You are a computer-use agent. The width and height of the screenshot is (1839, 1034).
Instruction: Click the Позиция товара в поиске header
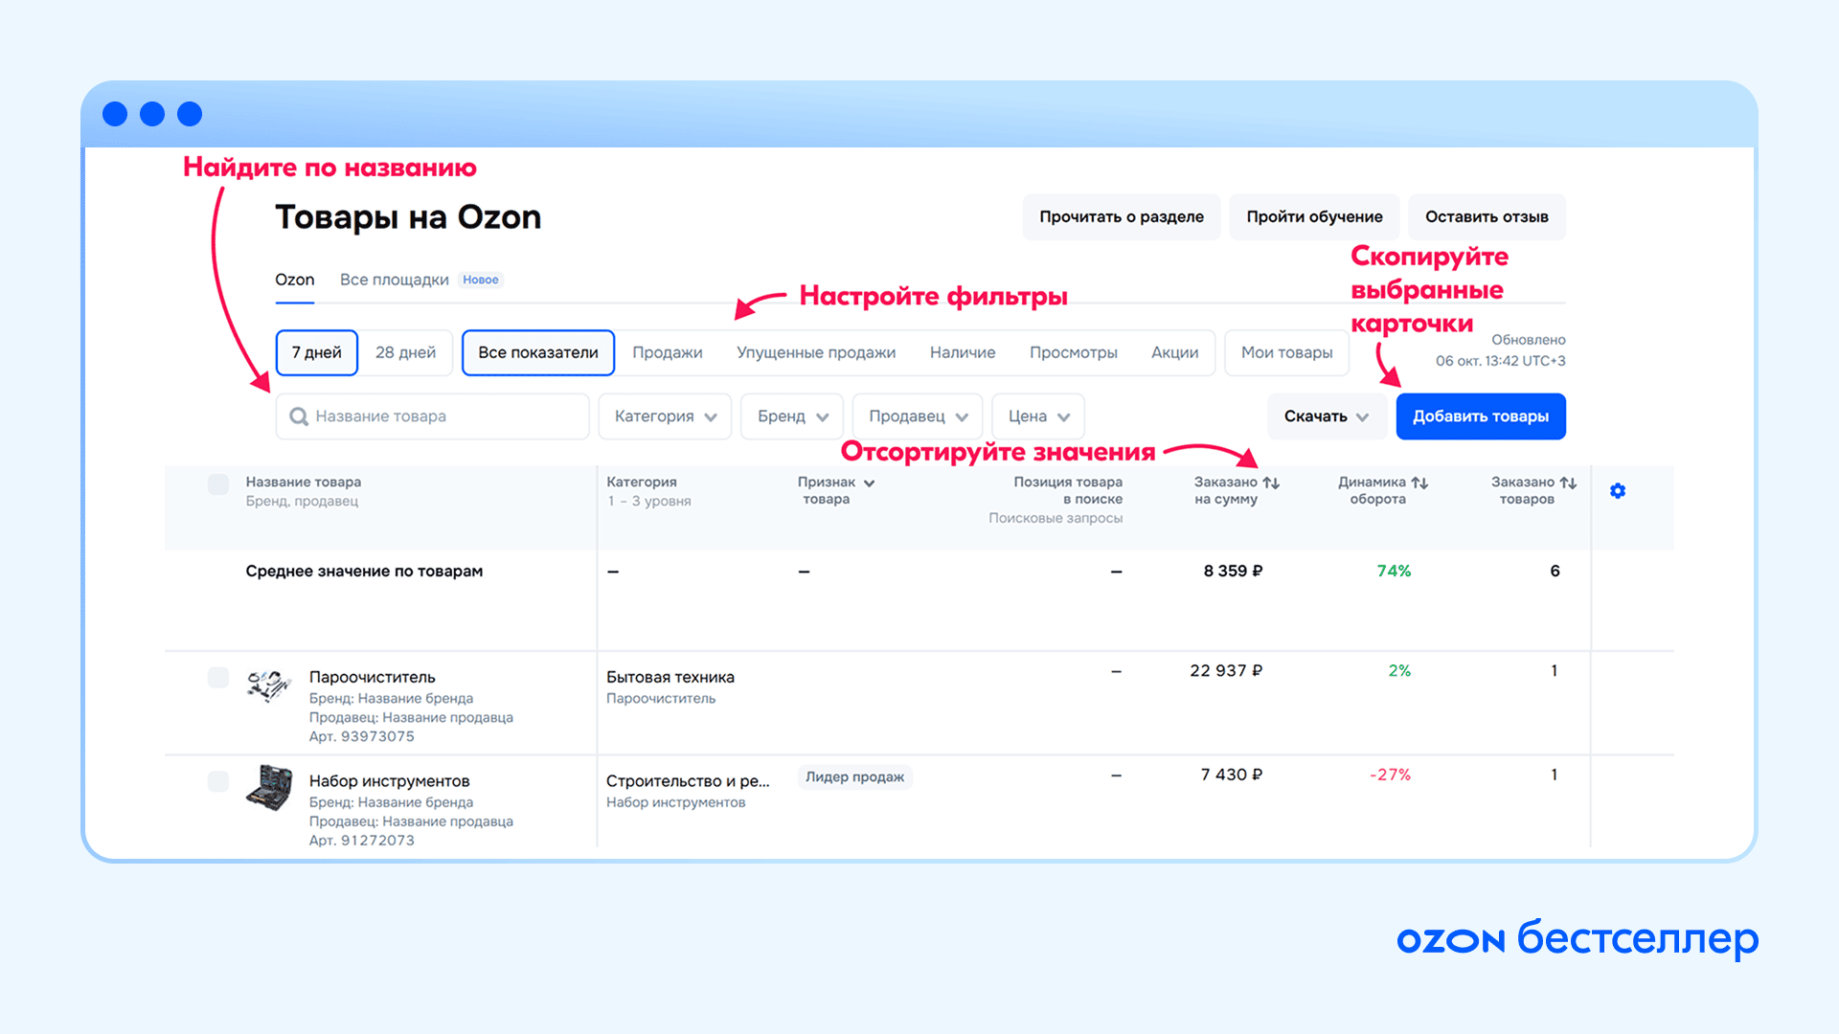(x=1068, y=490)
